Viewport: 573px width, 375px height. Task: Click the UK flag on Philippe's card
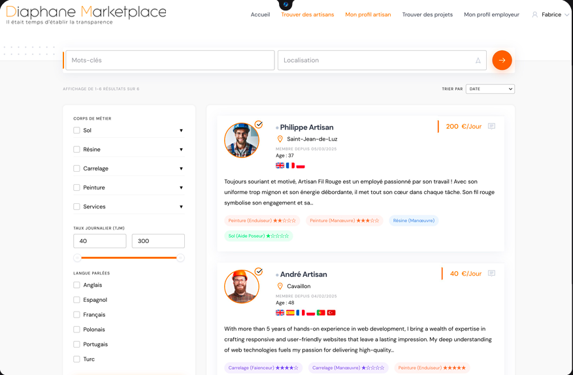[280, 165]
